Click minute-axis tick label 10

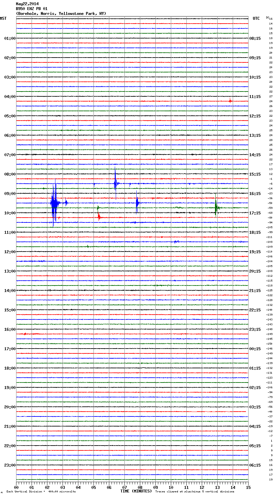171,487
